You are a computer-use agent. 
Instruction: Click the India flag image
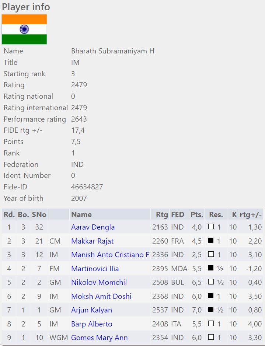pos(24,29)
